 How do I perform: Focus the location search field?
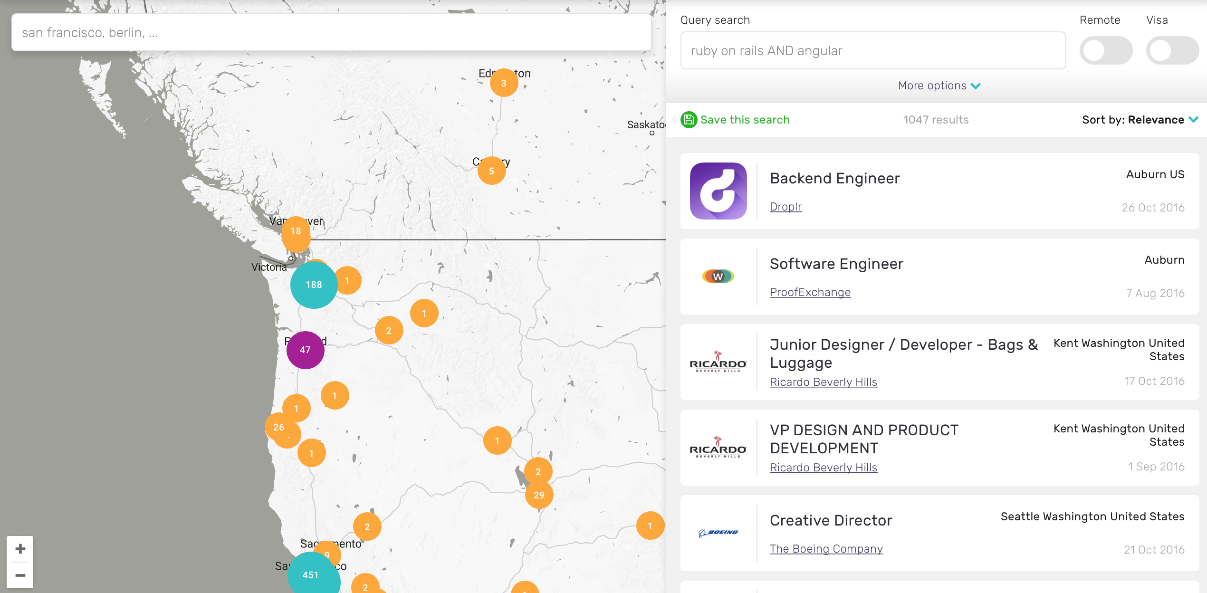click(331, 32)
